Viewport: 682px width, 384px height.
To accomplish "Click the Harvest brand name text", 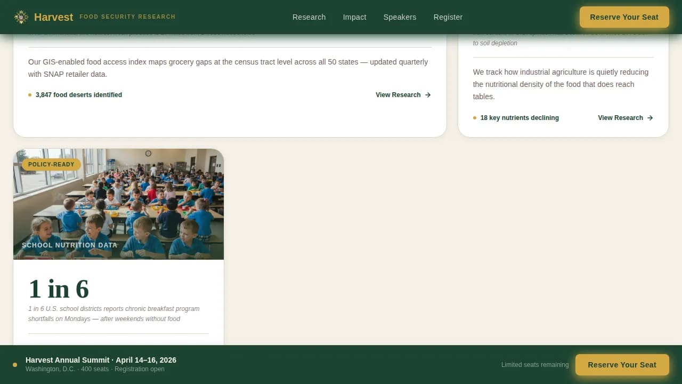I will (x=53, y=17).
